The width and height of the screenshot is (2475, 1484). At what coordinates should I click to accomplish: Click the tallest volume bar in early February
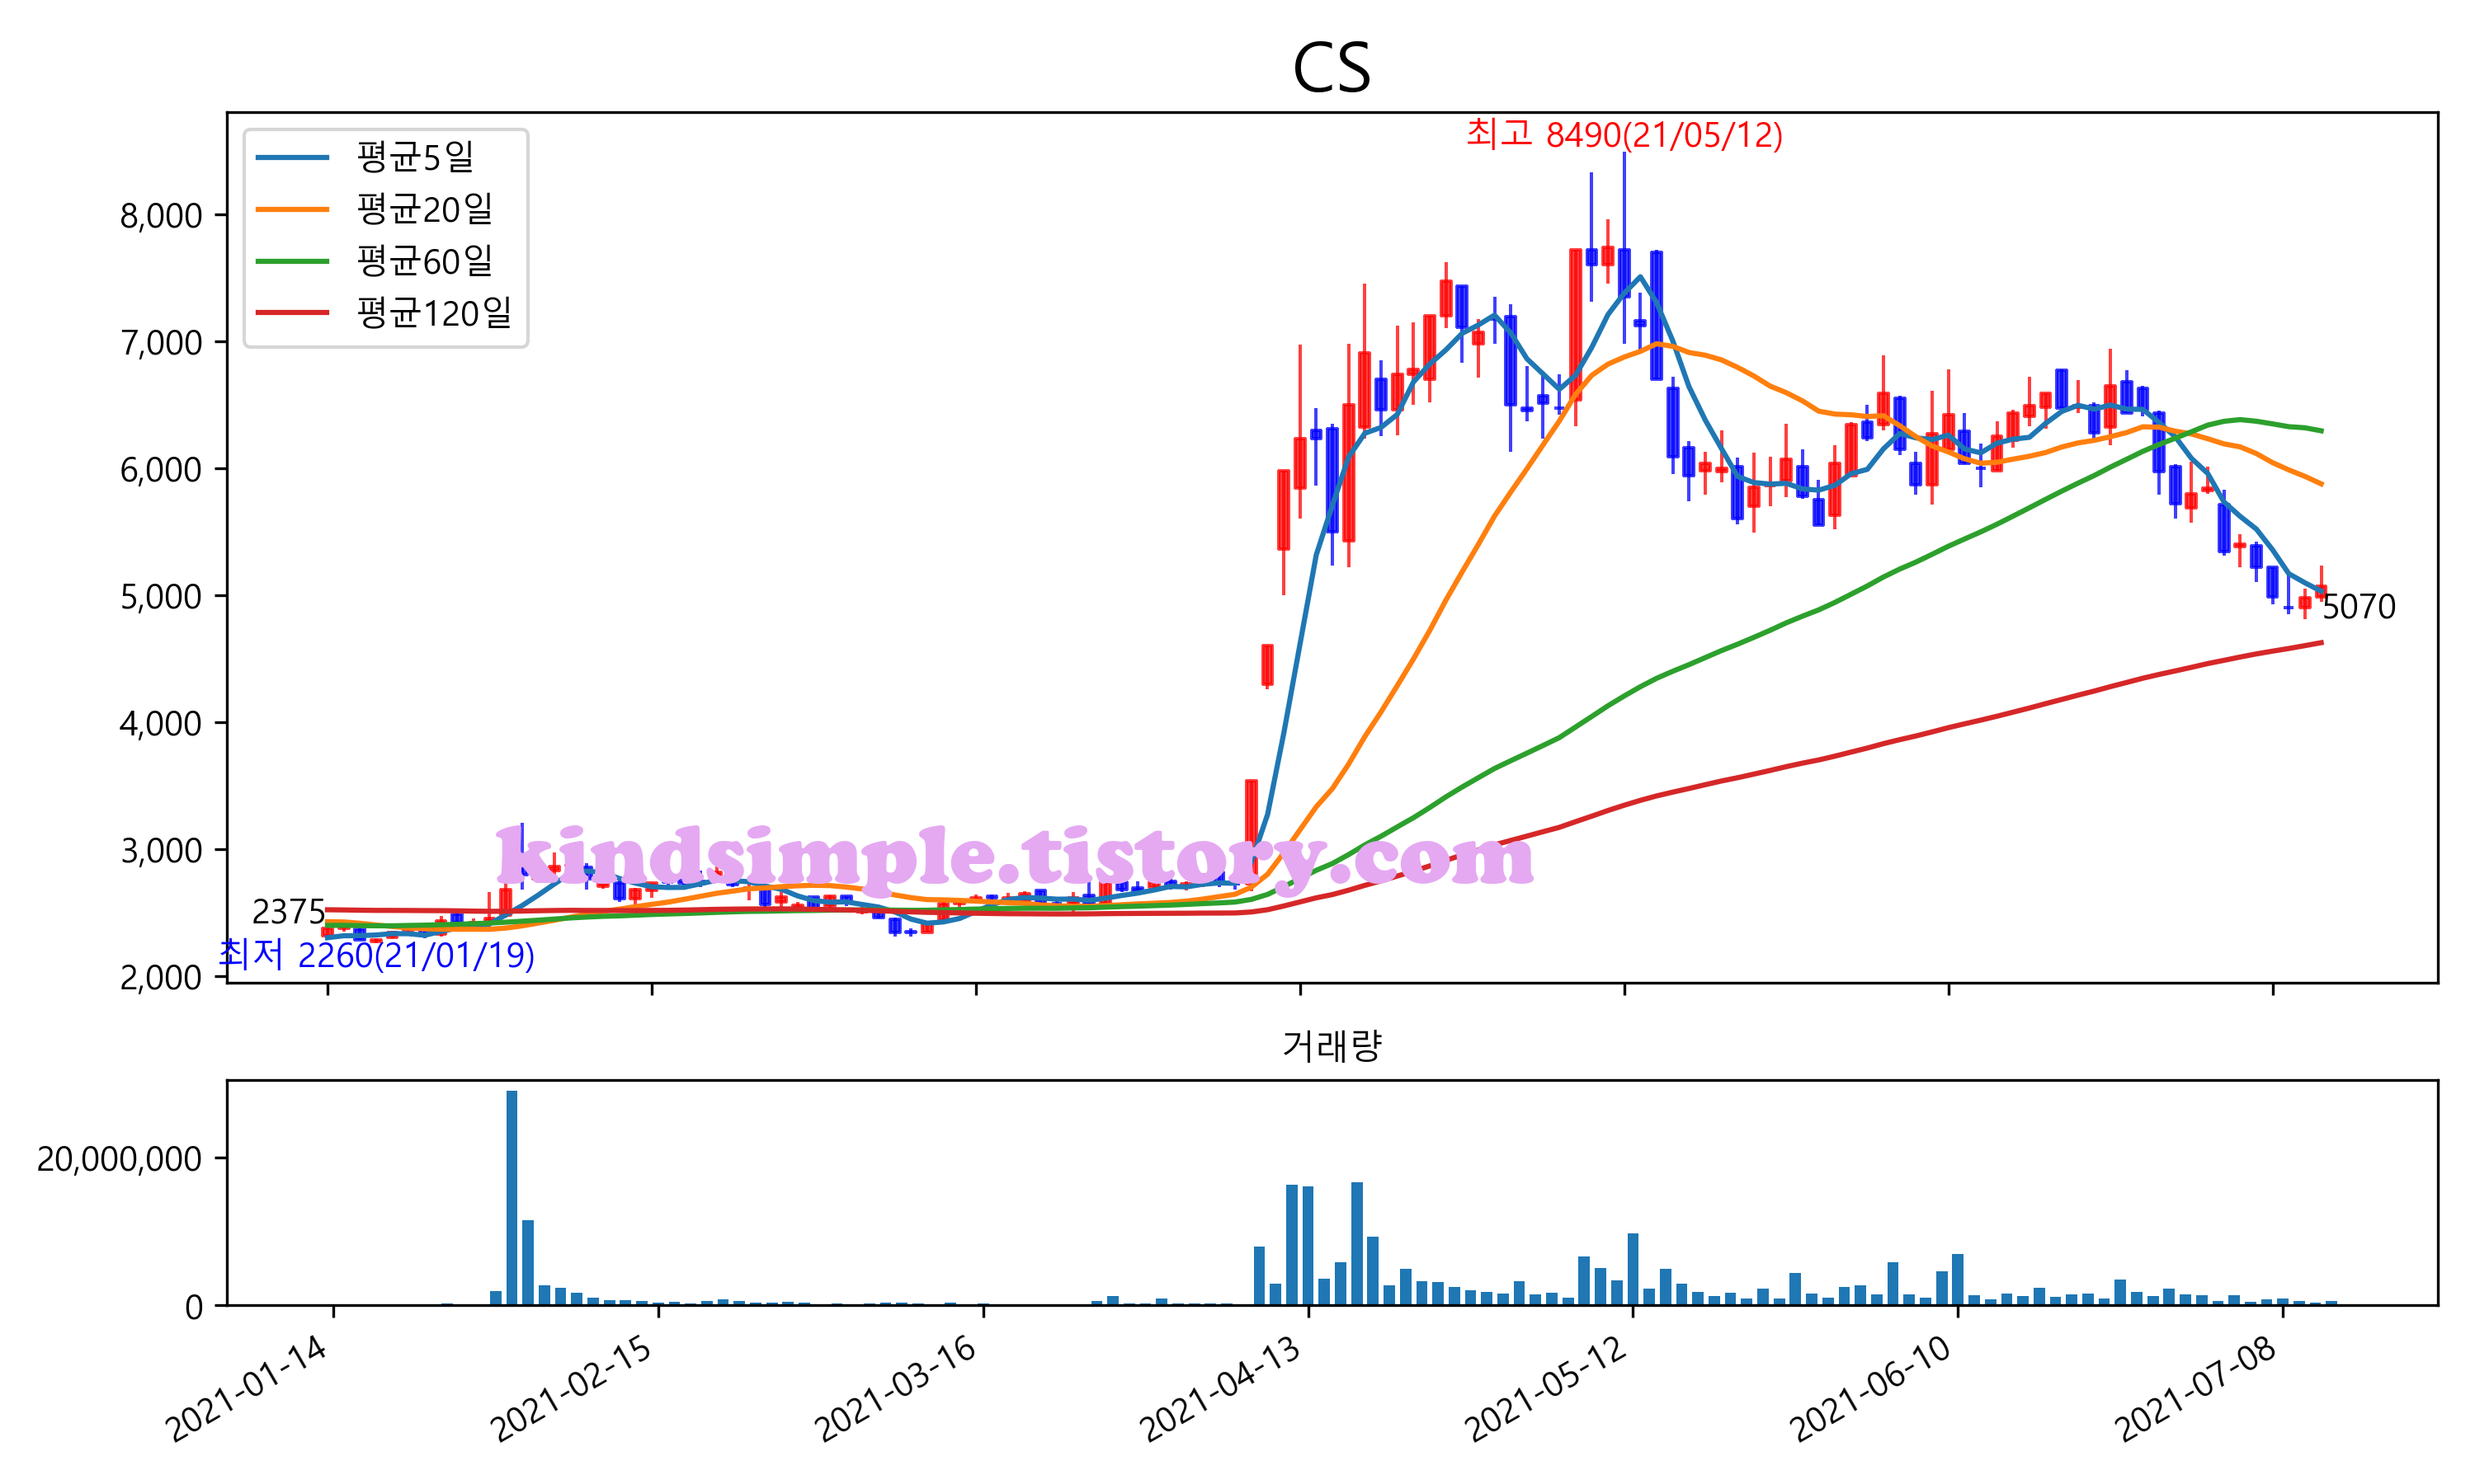[x=512, y=1197]
